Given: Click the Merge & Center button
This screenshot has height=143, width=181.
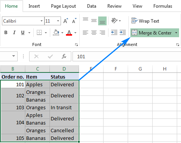Looking at the screenshot, I should pyautogui.click(x=152, y=33).
